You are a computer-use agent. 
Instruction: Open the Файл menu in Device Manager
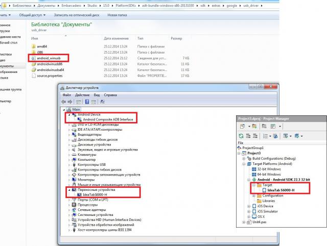click(67, 95)
